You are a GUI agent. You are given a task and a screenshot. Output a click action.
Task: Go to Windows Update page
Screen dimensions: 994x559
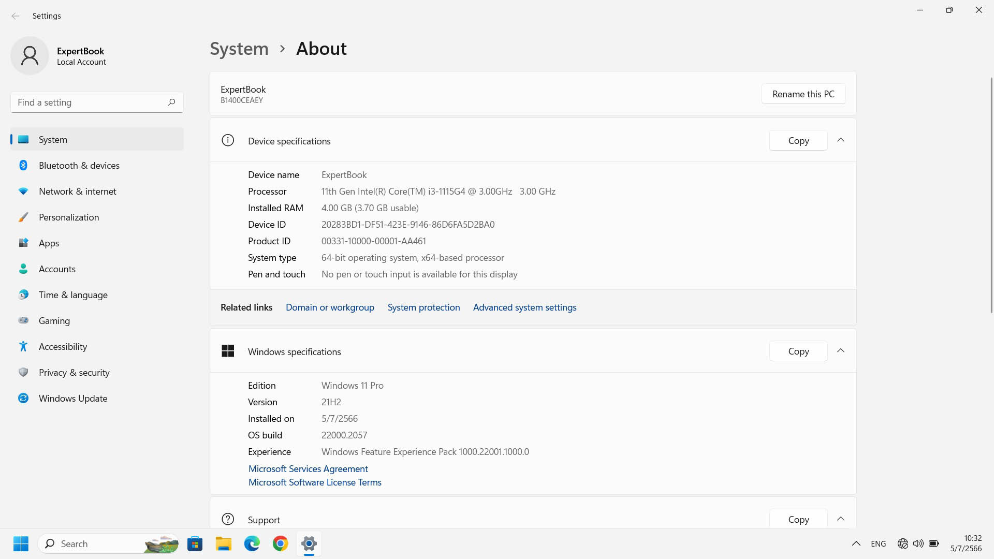(97, 398)
